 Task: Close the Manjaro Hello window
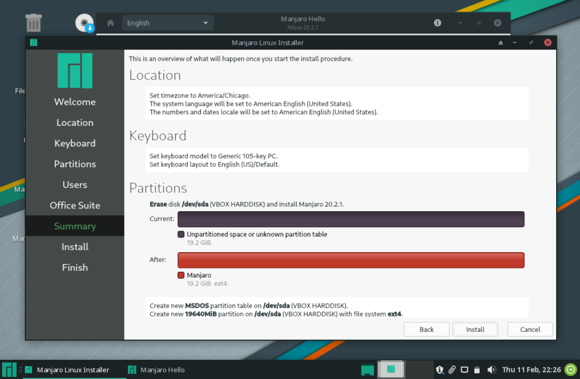(497, 23)
